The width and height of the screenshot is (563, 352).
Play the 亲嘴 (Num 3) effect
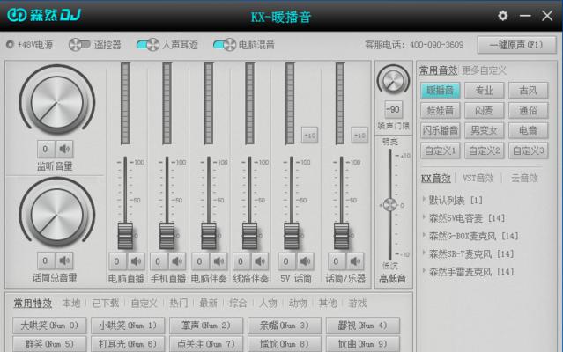pyautogui.click(x=285, y=326)
